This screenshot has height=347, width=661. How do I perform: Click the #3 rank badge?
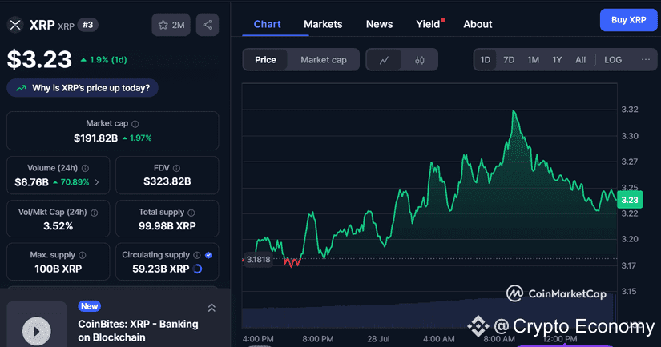point(87,25)
